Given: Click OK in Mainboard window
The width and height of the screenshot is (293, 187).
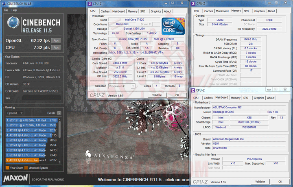Looking at the screenshot, I should coord(280,182).
